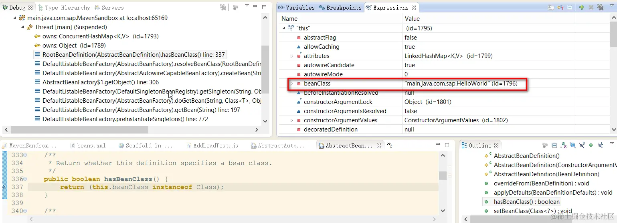
Task: Expand the attributes field row
Action: point(292,56)
